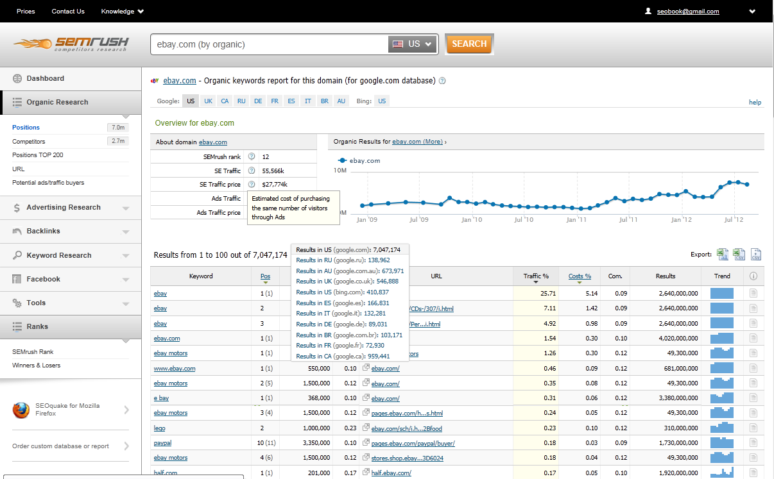
Task: Click the ebay.com chart legend
Action: pyautogui.click(x=359, y=160)
